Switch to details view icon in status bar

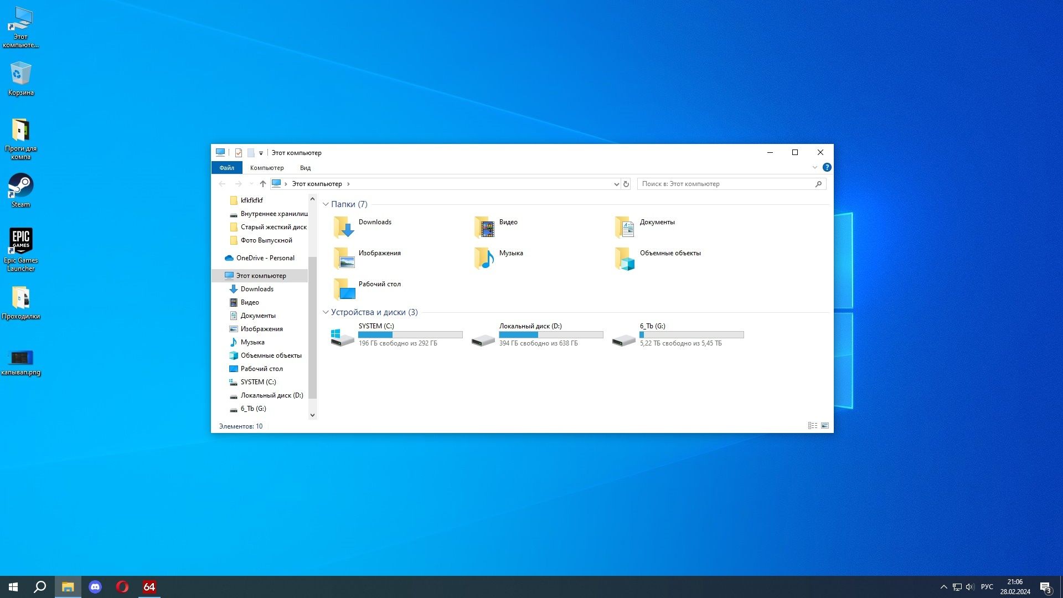[813, 426]
